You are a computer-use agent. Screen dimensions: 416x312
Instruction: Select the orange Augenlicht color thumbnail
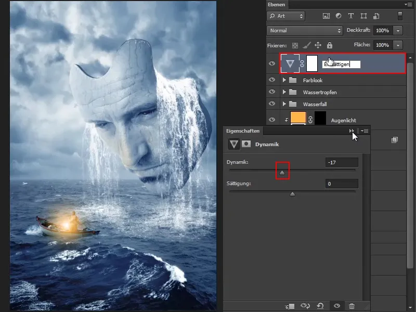point(298,118)
